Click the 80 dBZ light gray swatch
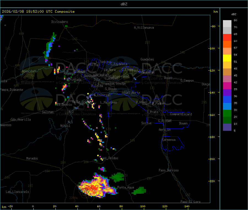 227,24
